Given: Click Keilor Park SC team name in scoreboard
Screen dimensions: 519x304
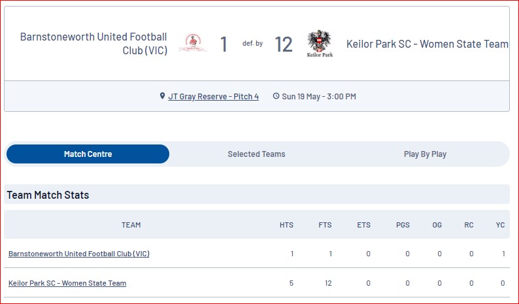Looking at the screenshot, I should [x=427, y=44].
